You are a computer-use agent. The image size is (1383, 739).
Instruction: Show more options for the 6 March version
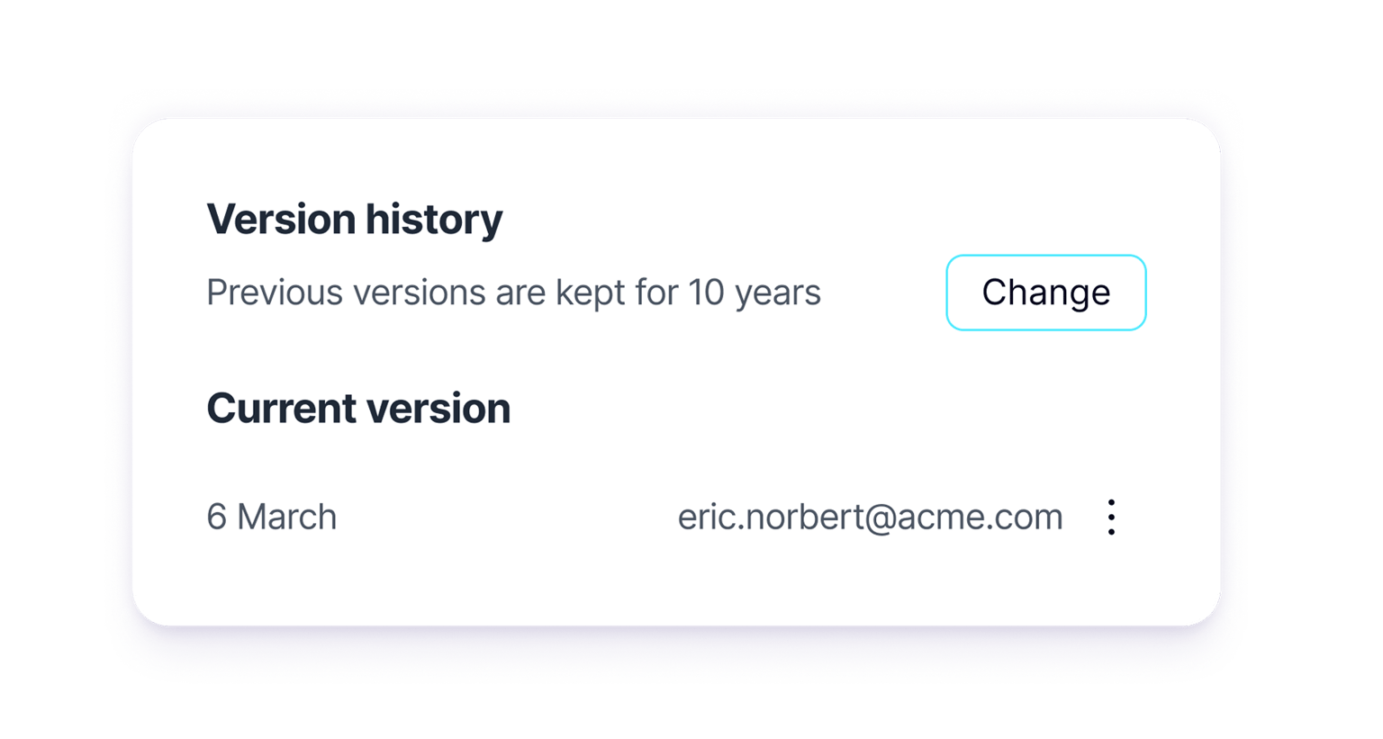pyautogui.click(x=1111, y=518)
